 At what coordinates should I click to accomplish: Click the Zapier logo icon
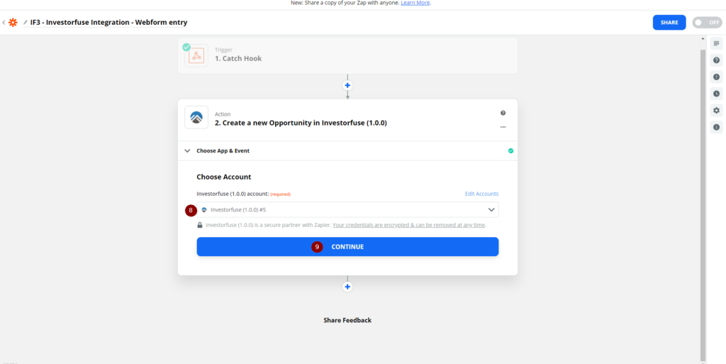point(13,22)
